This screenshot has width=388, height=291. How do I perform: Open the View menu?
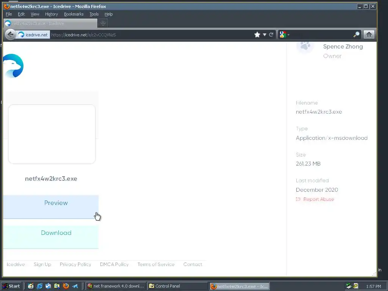click(x=35, y=14)
